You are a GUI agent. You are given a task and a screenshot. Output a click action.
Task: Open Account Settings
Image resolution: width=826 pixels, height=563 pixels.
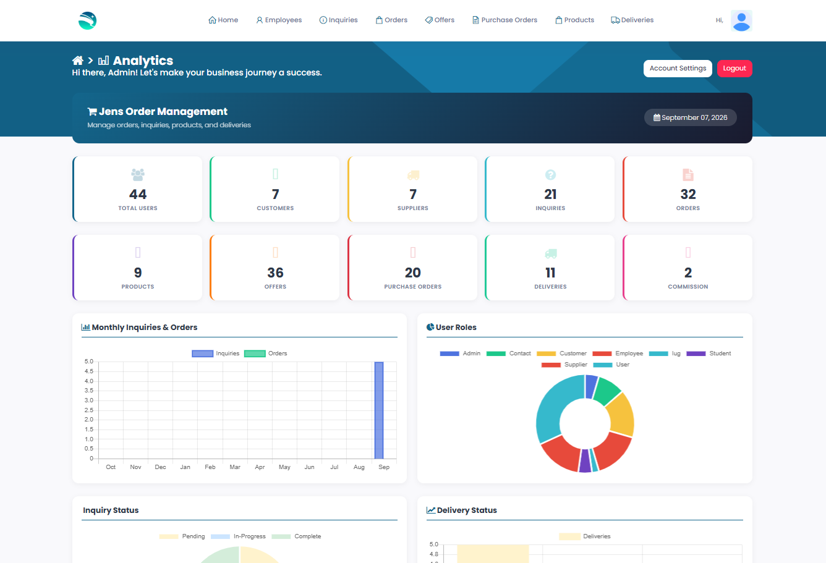678,69
